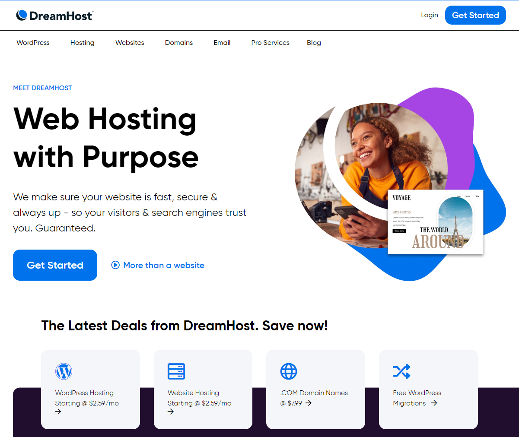The image size is (519, 437).
Task: Open the Websites navigation menu
Action: click(x=130, y=43)
